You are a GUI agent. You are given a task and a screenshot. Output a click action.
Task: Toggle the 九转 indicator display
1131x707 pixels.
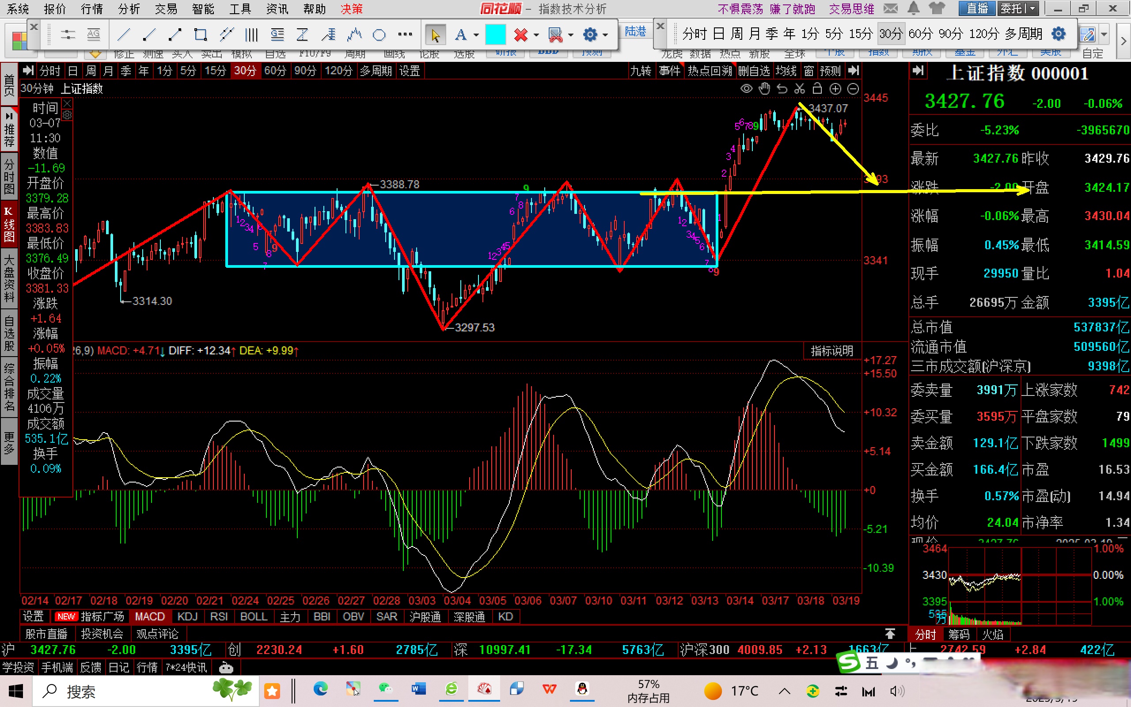tap(641, 71)
